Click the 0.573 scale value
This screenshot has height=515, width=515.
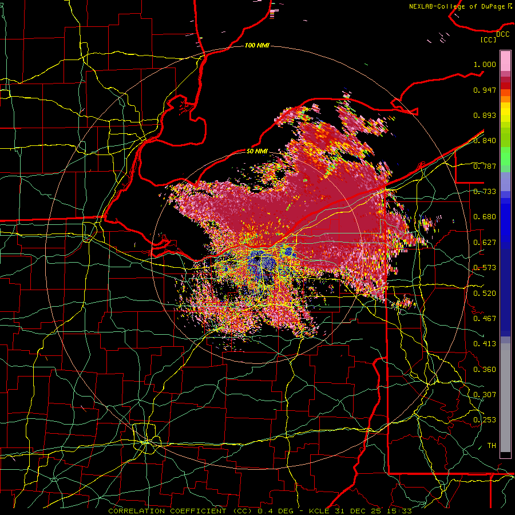point(485,268)
